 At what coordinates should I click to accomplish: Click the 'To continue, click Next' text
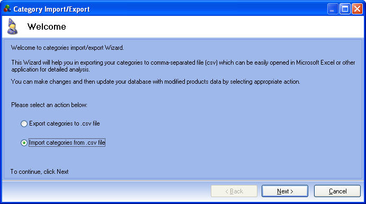[x=39, y=172]
